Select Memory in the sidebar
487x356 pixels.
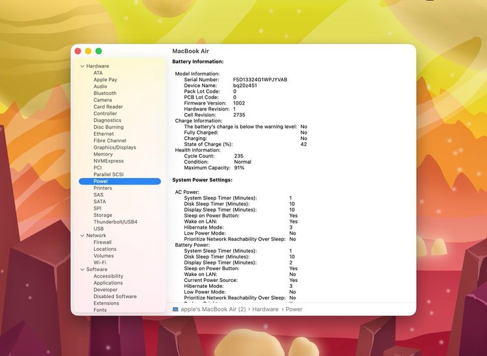pos(103,155)
